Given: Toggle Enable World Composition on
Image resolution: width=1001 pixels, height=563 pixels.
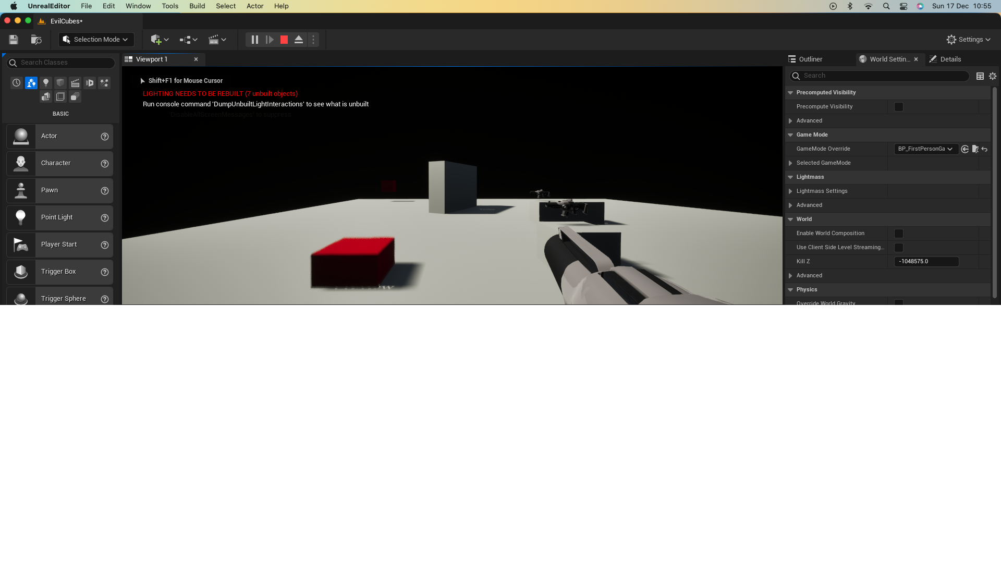Looking at the screenshot, I should (x=898, y=234).
